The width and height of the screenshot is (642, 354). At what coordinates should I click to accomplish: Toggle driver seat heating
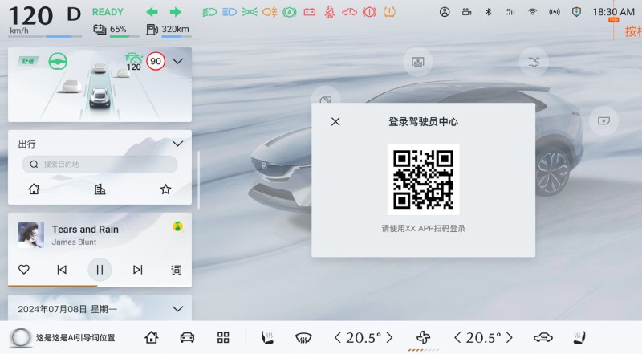pos(267,338)
